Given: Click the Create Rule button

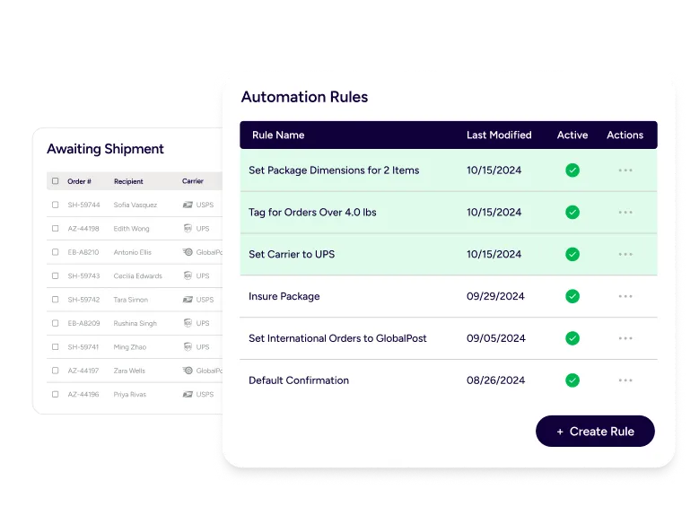Looking at the screenshot, I should 595,432.
